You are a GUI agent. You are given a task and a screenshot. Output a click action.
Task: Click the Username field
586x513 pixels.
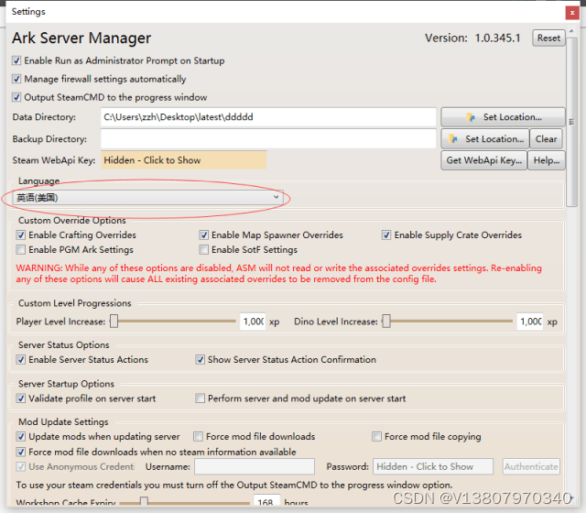pyautogui.click(x=255, y=466)
